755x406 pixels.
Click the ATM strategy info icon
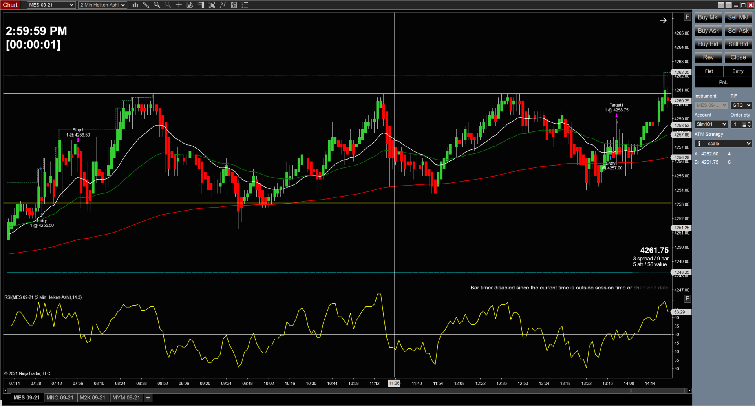pyautogui.click(x=699, y=144)
